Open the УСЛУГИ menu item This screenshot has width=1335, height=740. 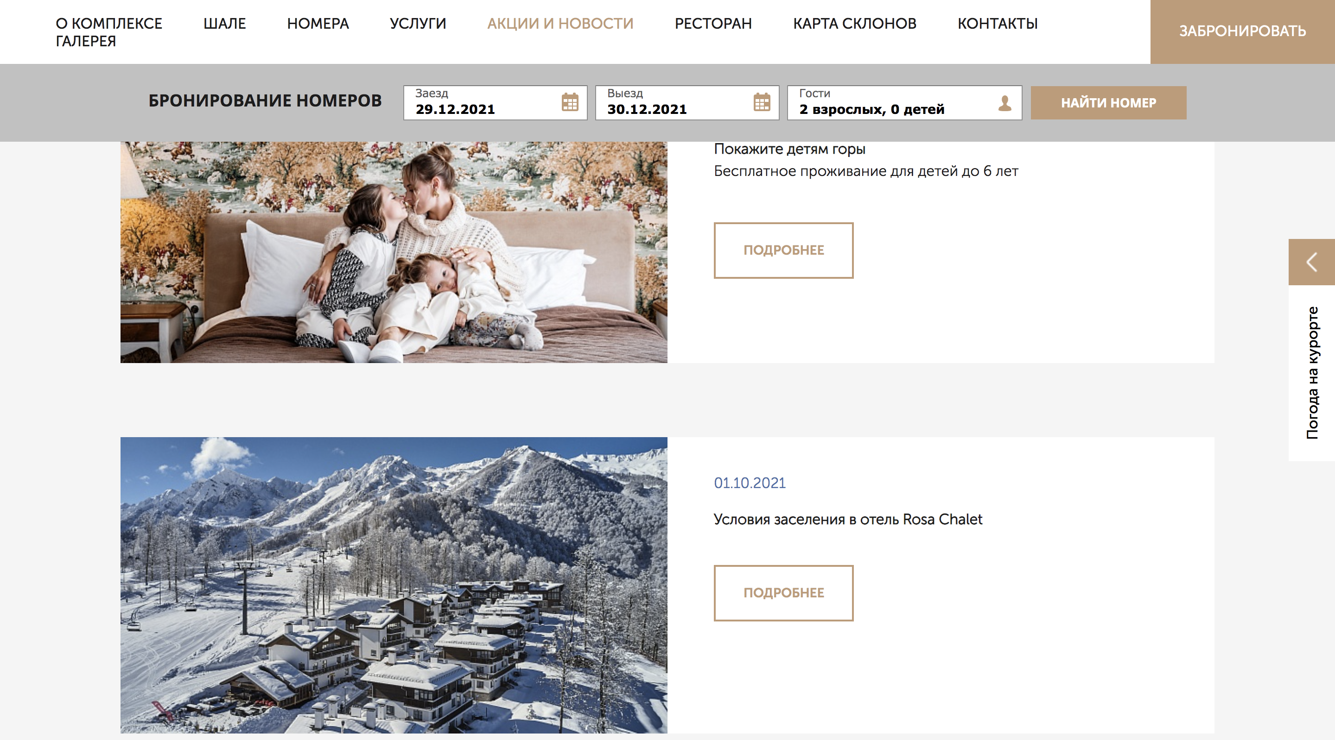pyautogui.click(x=418, y=23)
